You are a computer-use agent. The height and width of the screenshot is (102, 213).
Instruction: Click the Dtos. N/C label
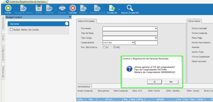[x=137, y=91]
